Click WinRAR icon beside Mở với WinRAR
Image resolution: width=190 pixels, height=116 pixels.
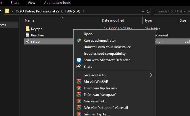point(79,82)
